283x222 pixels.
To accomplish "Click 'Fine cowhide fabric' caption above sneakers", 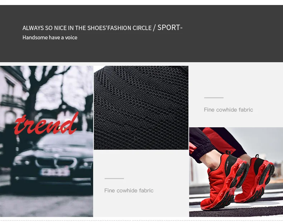I will coord(228,110).
